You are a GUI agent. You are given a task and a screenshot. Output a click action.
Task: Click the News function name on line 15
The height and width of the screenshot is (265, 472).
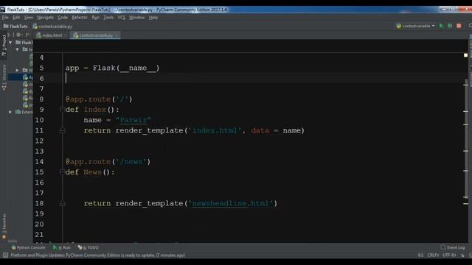tap(92, 172)
